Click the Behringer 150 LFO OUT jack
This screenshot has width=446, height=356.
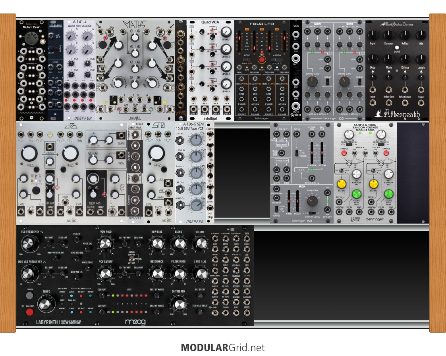[x=327, y=210]
